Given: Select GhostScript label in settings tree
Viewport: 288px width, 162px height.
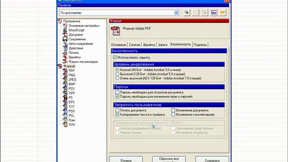Looking at the screenshot, I should [76, 30].
